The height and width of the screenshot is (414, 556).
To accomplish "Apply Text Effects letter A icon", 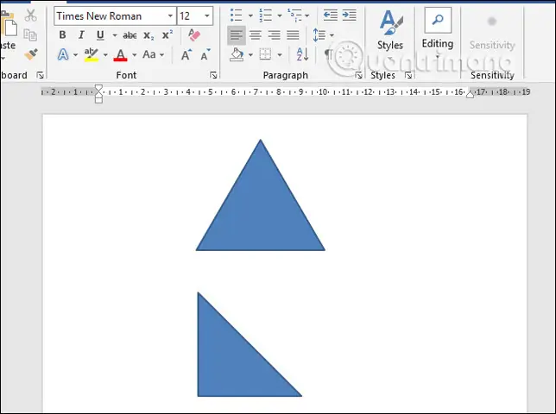I will (x=63, y=54).
